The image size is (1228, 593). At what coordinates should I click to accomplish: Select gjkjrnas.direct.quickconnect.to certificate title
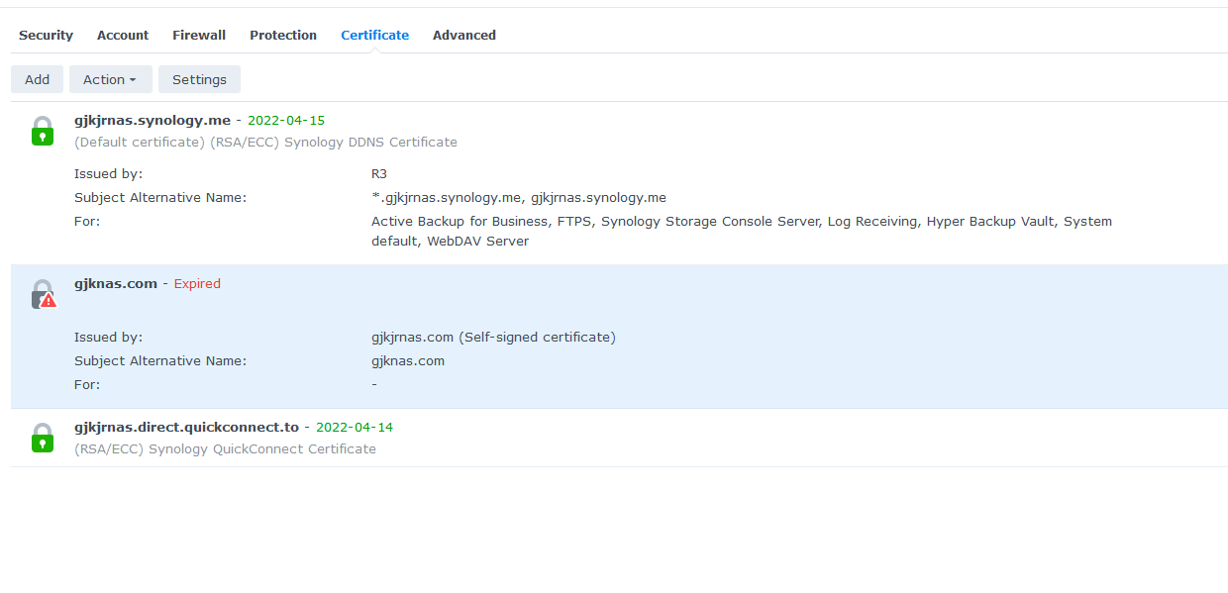186,427
